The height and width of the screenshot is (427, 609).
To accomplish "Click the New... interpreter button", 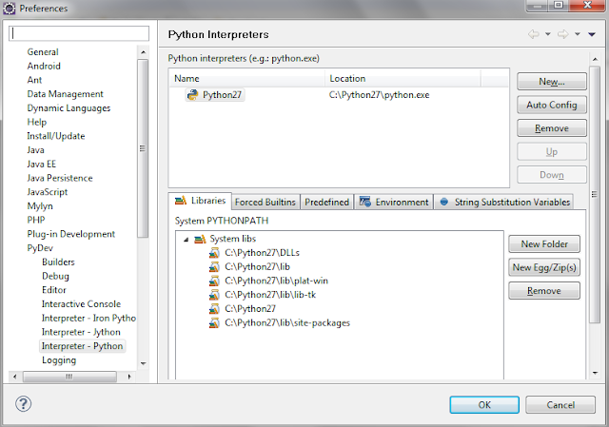I will pyautogui.click(x=552, y=82).
